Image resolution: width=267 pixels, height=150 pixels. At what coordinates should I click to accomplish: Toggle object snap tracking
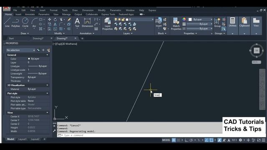(x=207, y=140)
